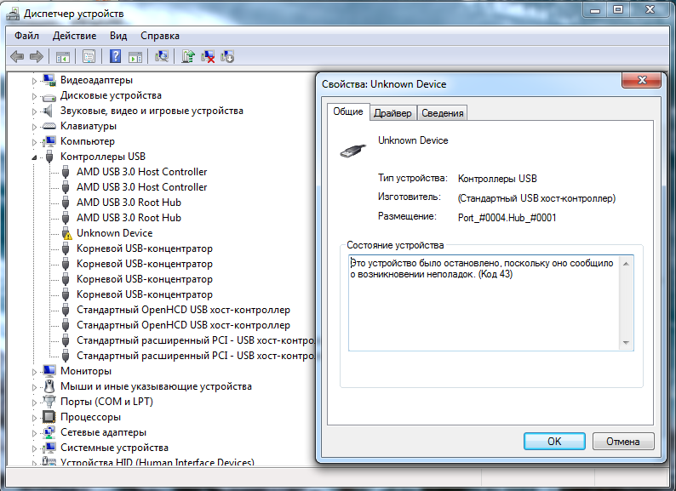This screenshot has width=676, height=491.
Task: Click the Дисковые устройства drive icon
Action: (49, 96)
